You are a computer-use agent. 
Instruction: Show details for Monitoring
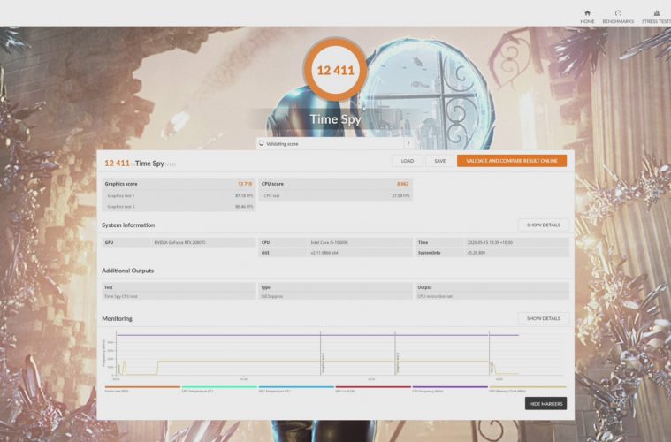(x=544, y=318)
